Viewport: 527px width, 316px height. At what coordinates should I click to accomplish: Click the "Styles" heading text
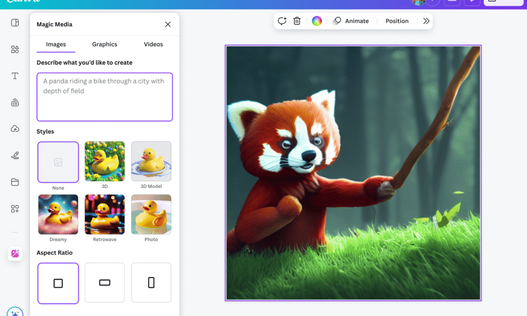pyautogui.click(x=45, y=131)
